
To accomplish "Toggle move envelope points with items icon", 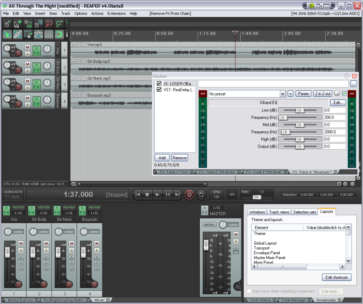I will 38,35.
